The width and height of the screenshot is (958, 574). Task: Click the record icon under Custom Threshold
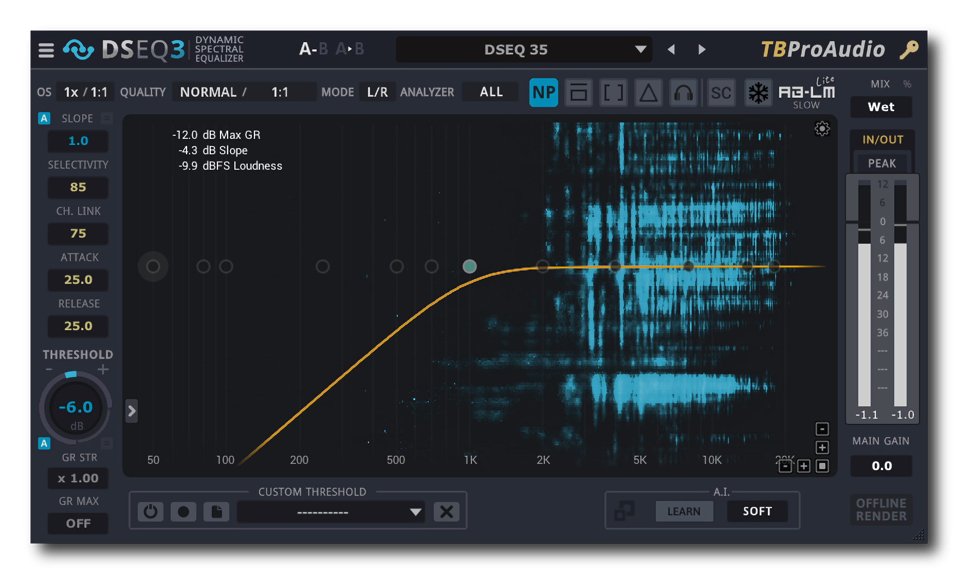pos(183,511)
